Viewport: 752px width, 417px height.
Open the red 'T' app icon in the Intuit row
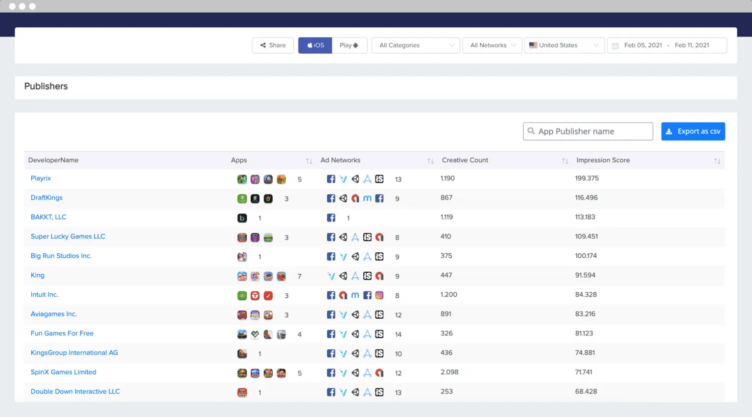pyautogui.click(x=255, y=296)
